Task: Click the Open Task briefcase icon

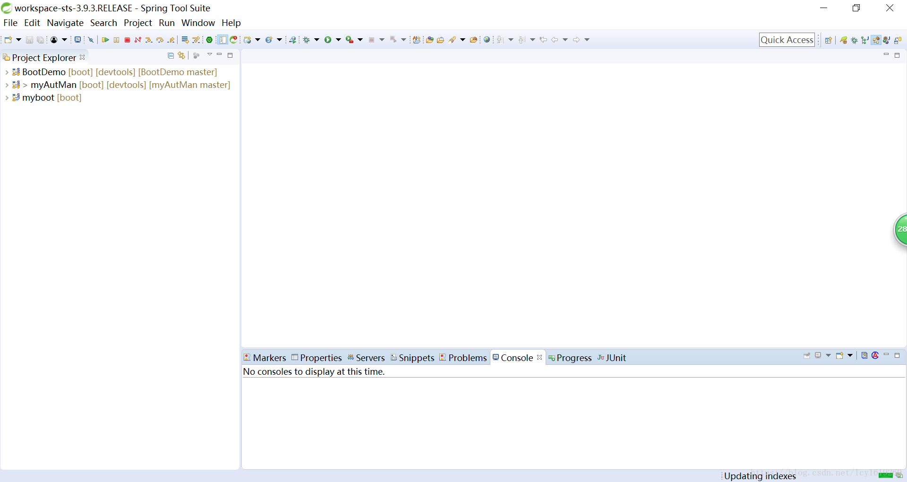Action: [440, 40]
